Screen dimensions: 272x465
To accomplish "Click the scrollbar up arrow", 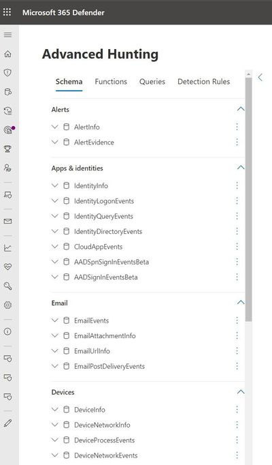I will [249, 74].
